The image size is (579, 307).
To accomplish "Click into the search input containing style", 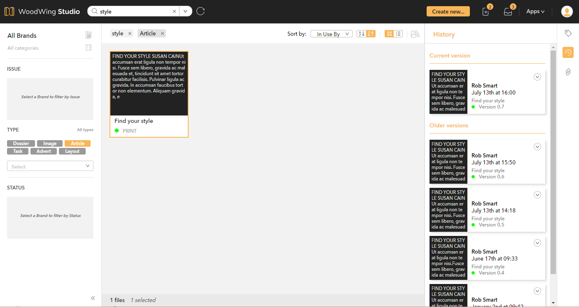I will [134, 12].
